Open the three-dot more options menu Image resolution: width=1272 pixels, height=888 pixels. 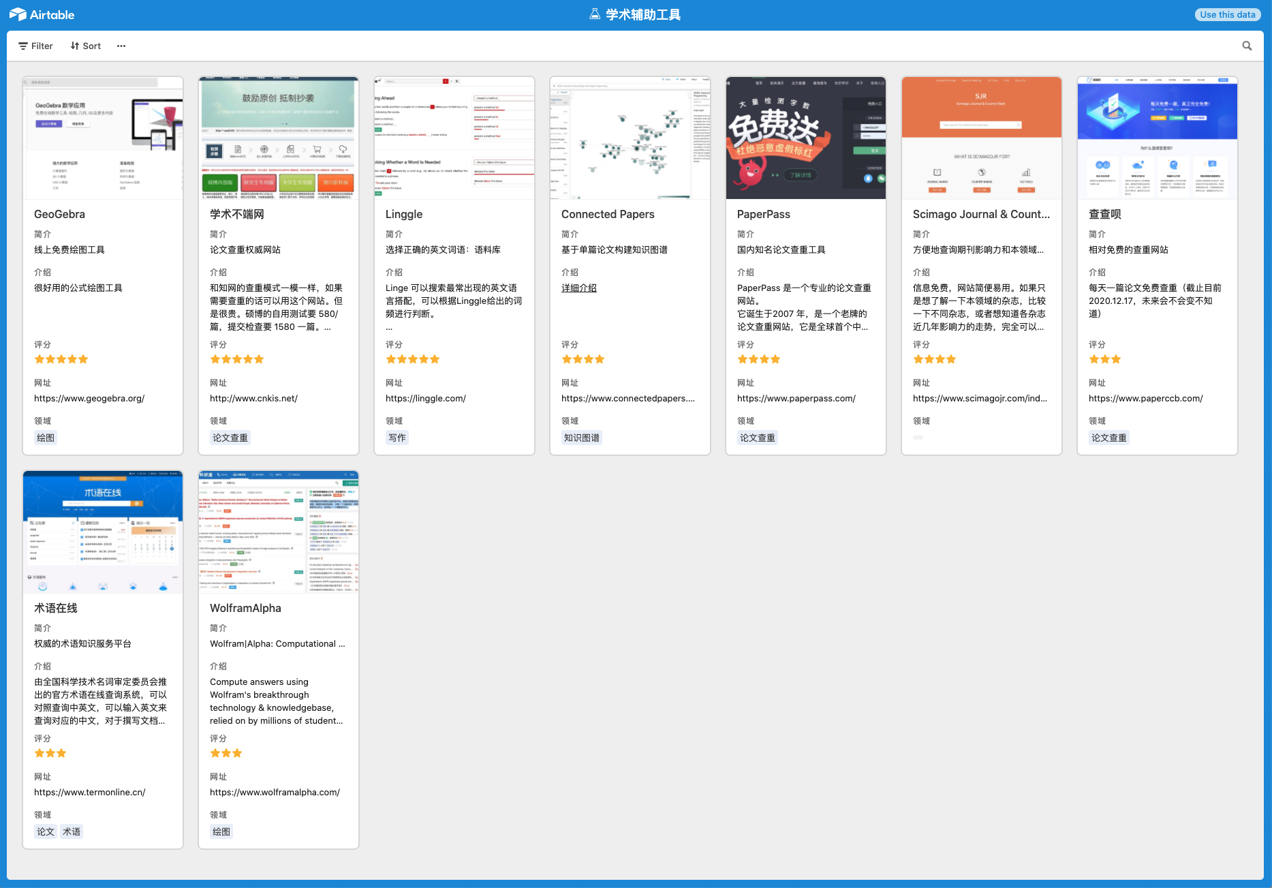coord(121,46)
